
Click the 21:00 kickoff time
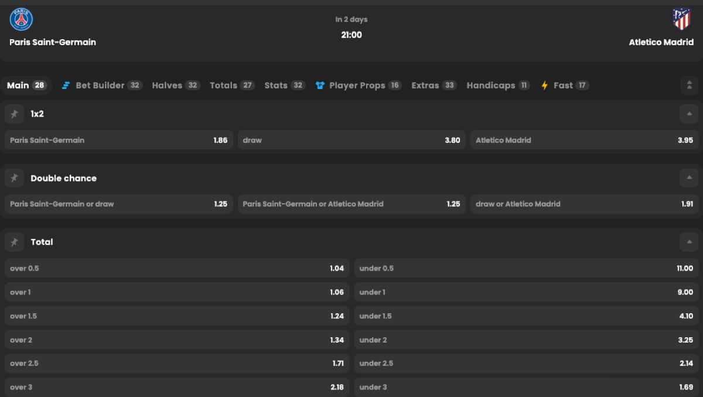(351, 35)
